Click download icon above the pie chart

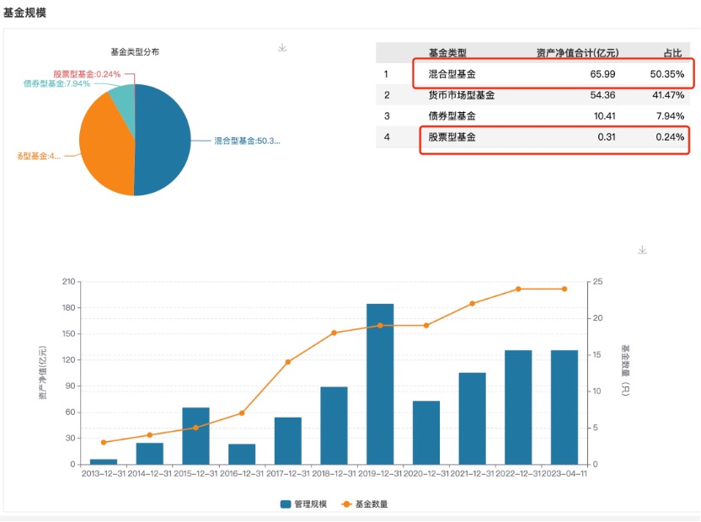pos(282,48)
